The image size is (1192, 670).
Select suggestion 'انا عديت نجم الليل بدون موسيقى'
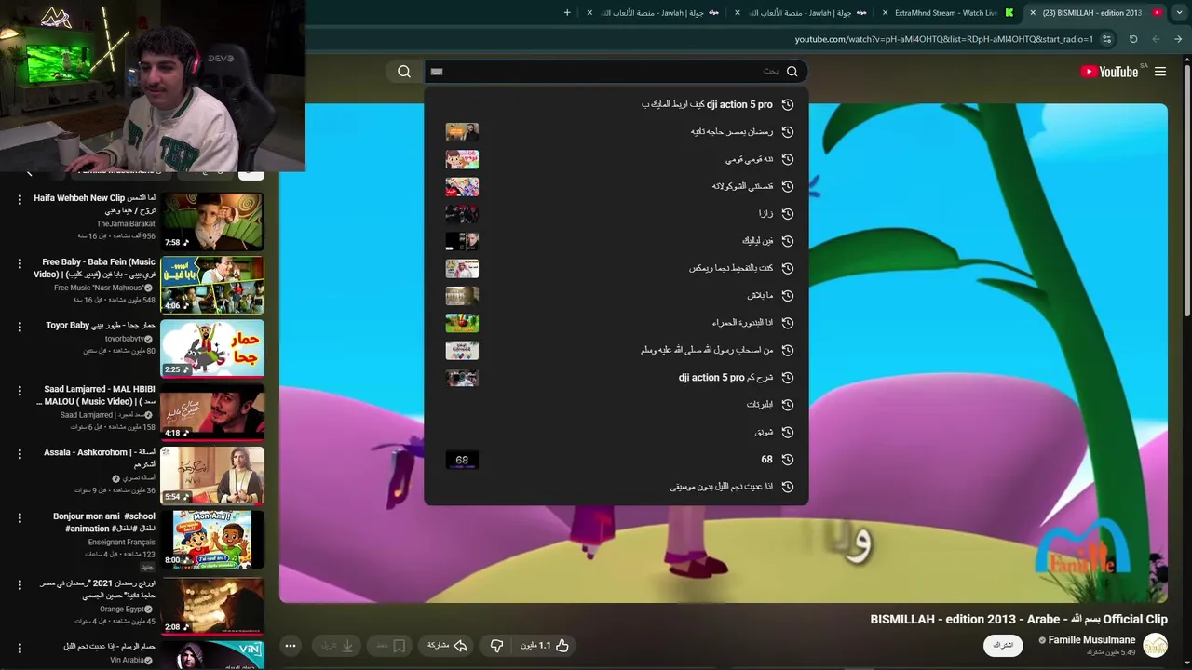[722, 487]
